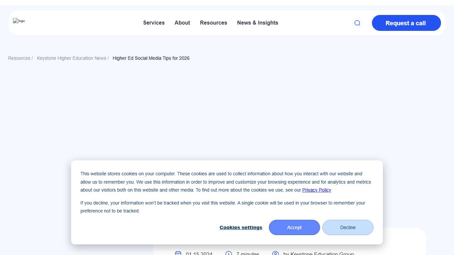Expand the News & Insights menu
Screen dimensions: 454x255
point(258,23)
